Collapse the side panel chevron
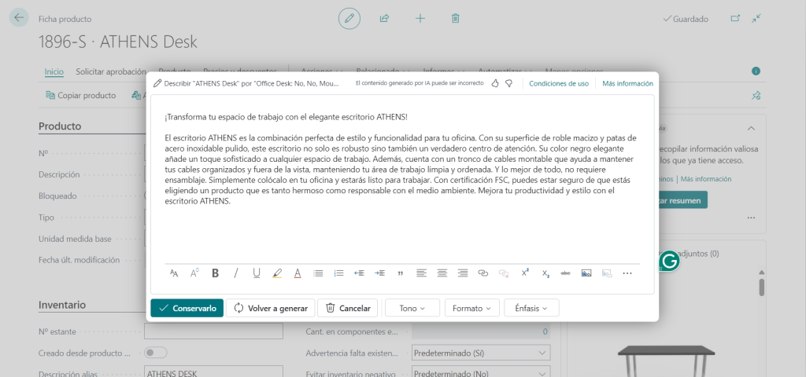Screen dimensions: 806x377 click(751, 128)
